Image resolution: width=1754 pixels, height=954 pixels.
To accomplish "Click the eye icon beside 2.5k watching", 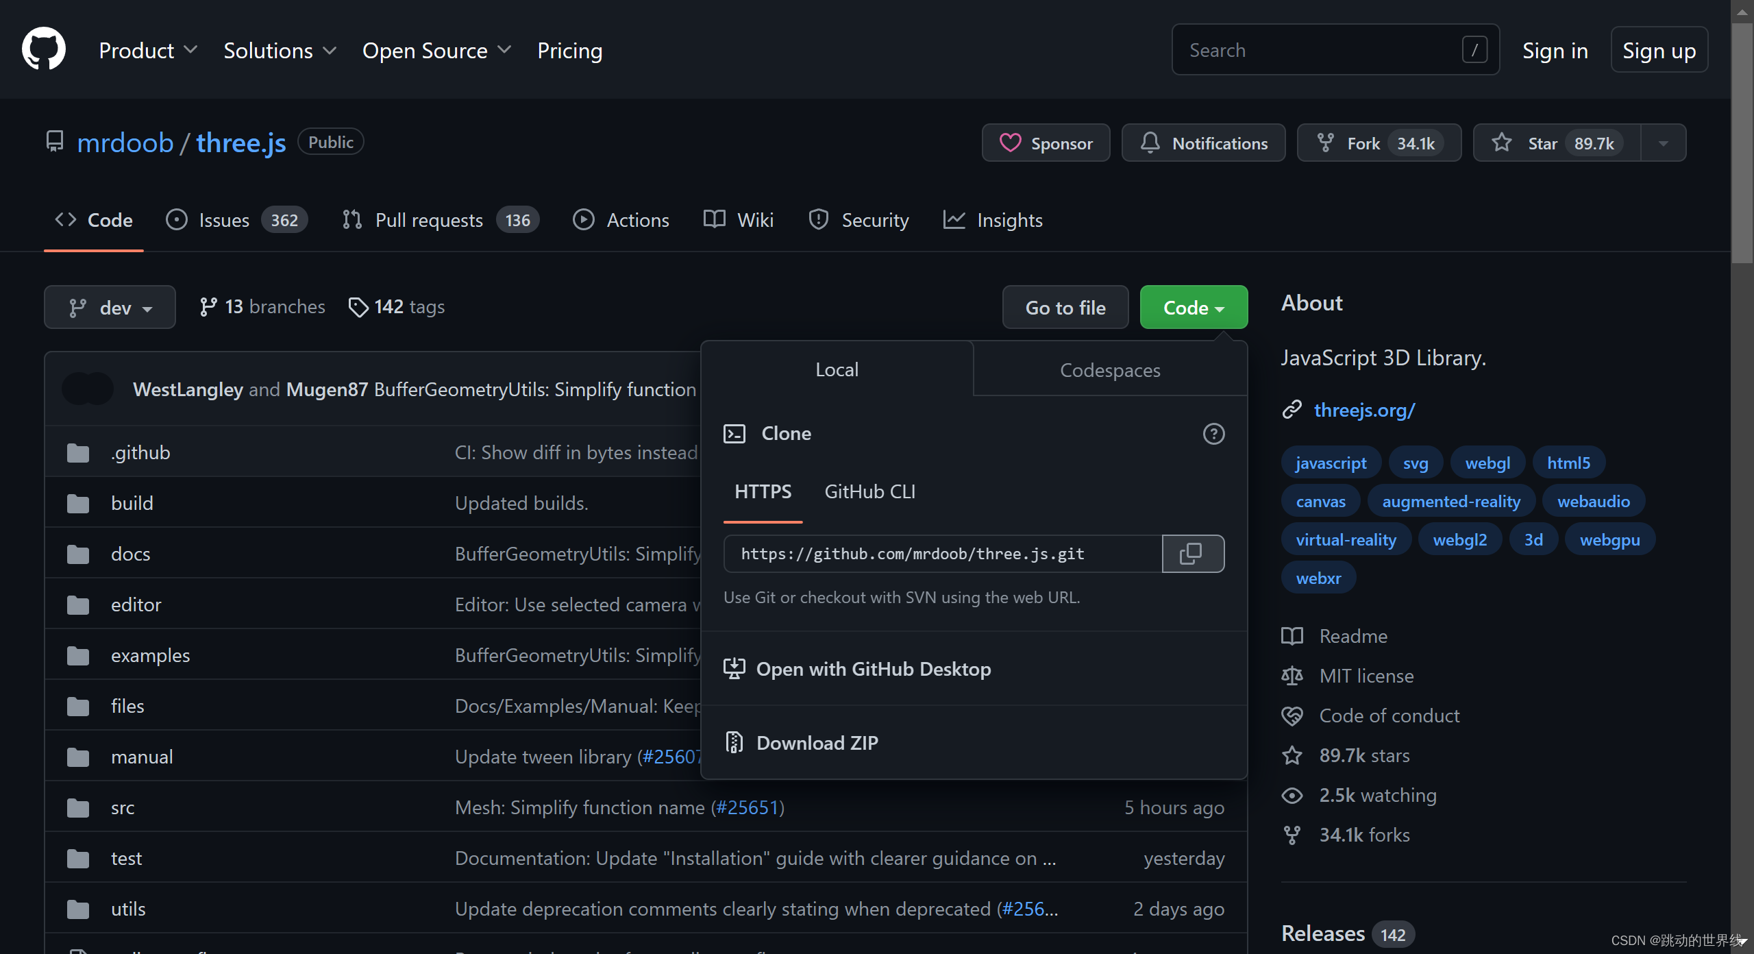I will click(1292, 795).
